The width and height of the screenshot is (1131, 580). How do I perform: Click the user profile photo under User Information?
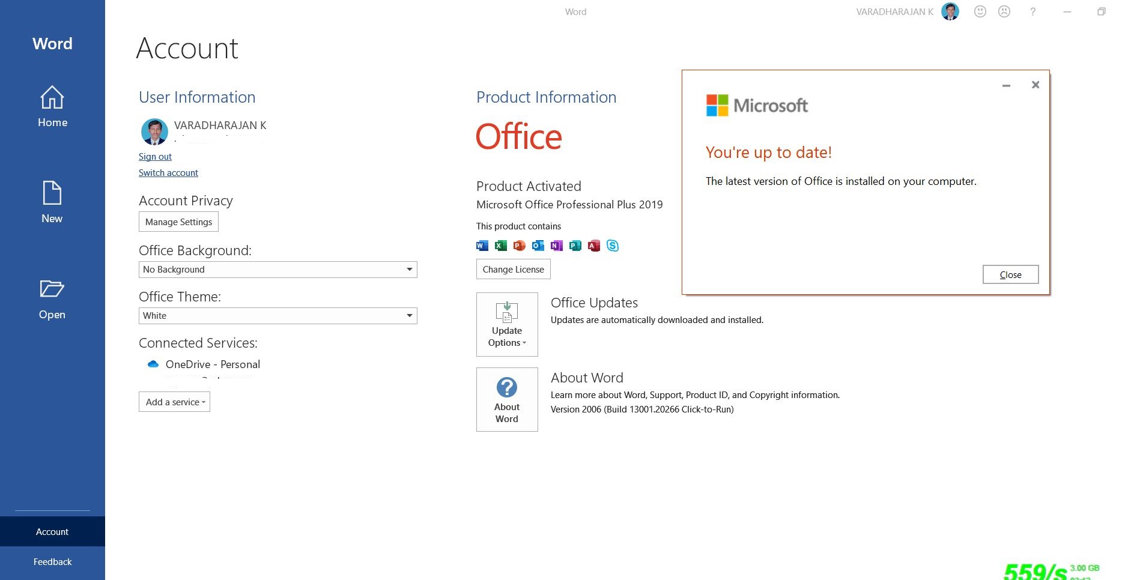(x=154, y=131)
